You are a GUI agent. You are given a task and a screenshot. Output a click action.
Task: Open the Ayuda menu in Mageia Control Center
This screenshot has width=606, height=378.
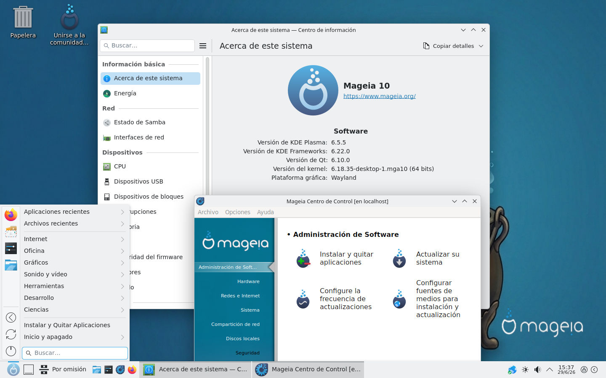tap(265, 212)
